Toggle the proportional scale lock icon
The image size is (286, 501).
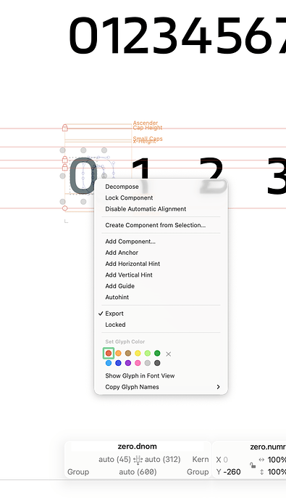click(253, 465)
